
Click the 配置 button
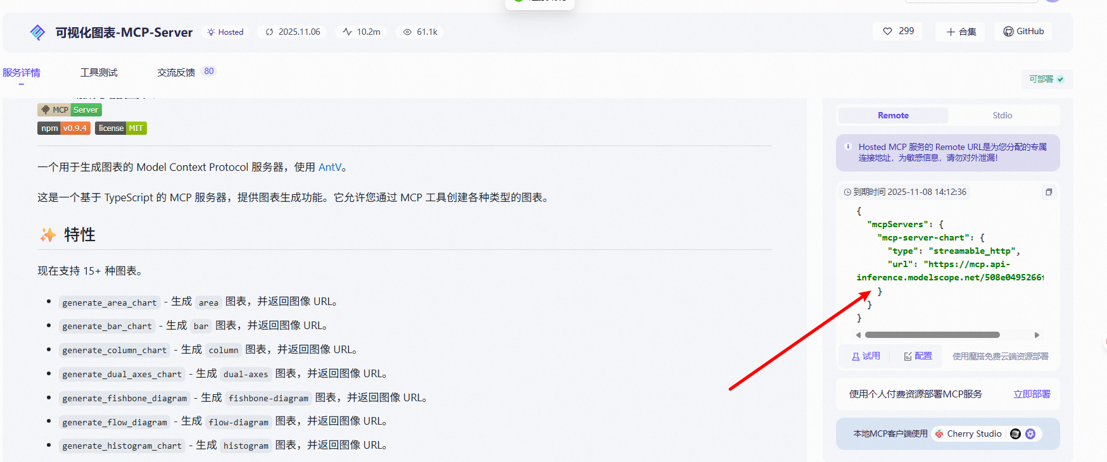click(x=918, y=356)
